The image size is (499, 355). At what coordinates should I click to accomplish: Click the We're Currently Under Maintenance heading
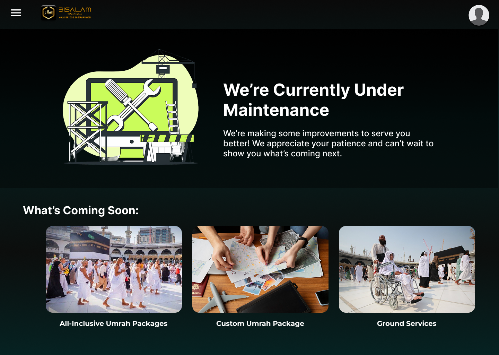point(313,100)
